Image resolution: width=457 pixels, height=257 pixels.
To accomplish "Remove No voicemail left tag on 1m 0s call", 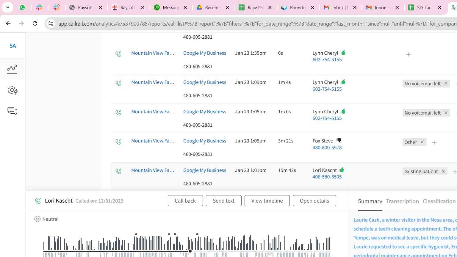I will 446,113.
